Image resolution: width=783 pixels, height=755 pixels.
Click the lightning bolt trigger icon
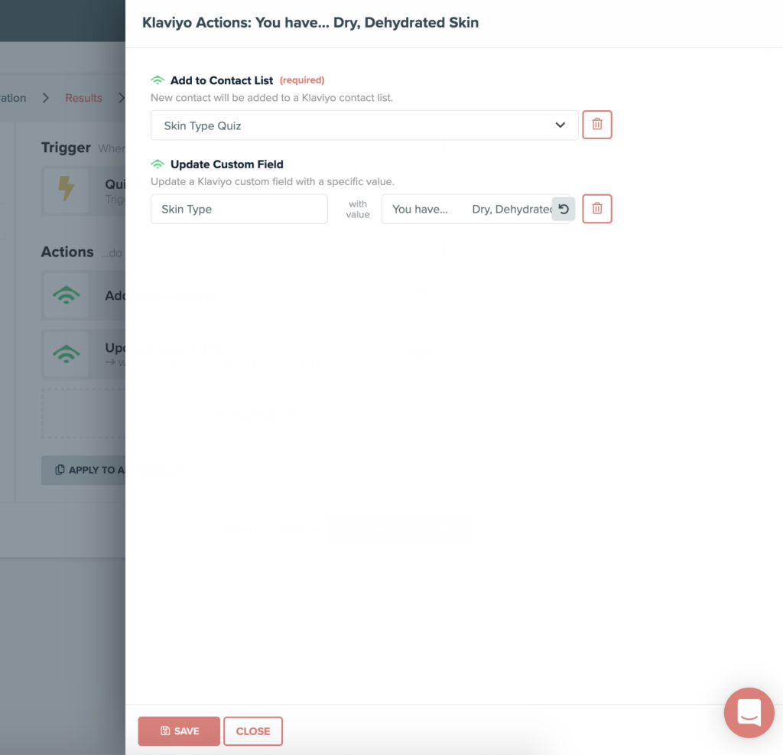pos(66,190)
